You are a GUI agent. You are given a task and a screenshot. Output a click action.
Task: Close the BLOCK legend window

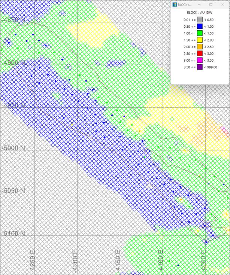click(x=222, y=5)
